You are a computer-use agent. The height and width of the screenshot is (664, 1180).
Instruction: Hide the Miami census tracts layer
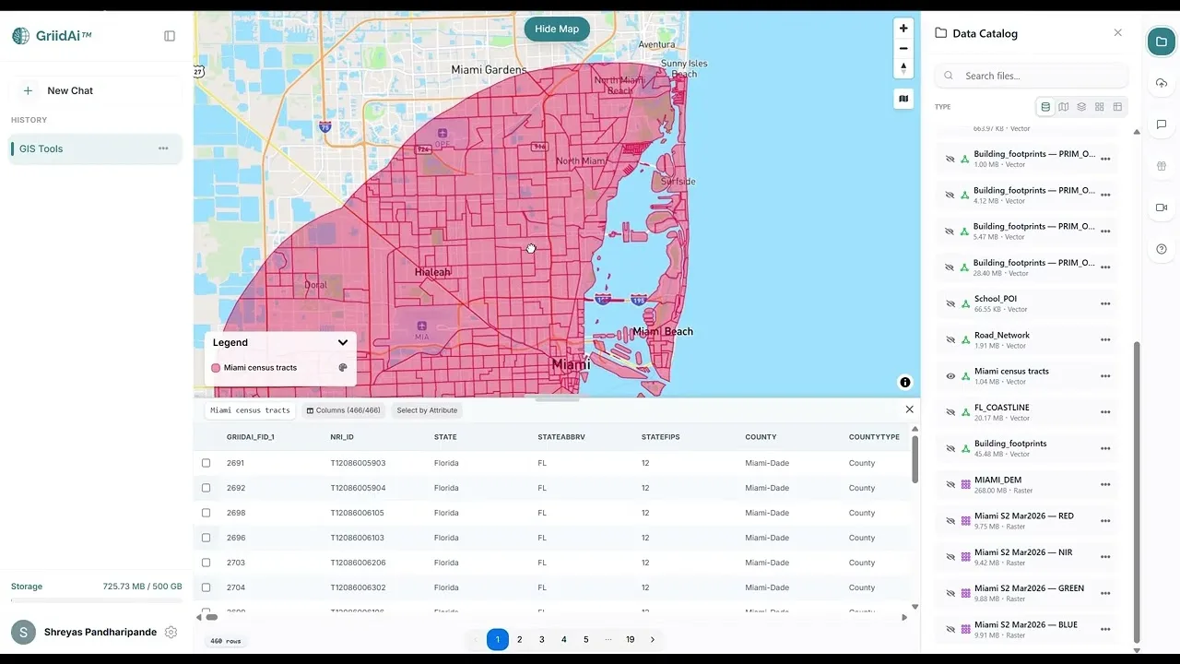pyautogui.click(x=950, y=376)
